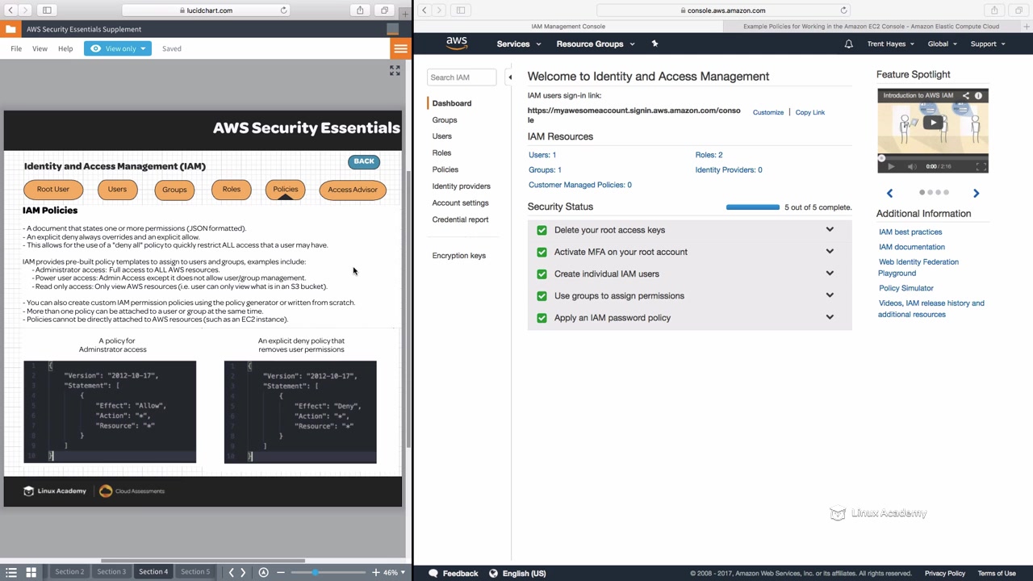Switch to the Section 3 tab
The height and width of the screenshot is (581, 1033).
(111, 572)
